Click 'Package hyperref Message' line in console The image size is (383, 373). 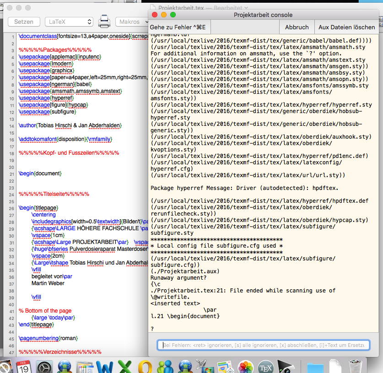tap(244, 188)
